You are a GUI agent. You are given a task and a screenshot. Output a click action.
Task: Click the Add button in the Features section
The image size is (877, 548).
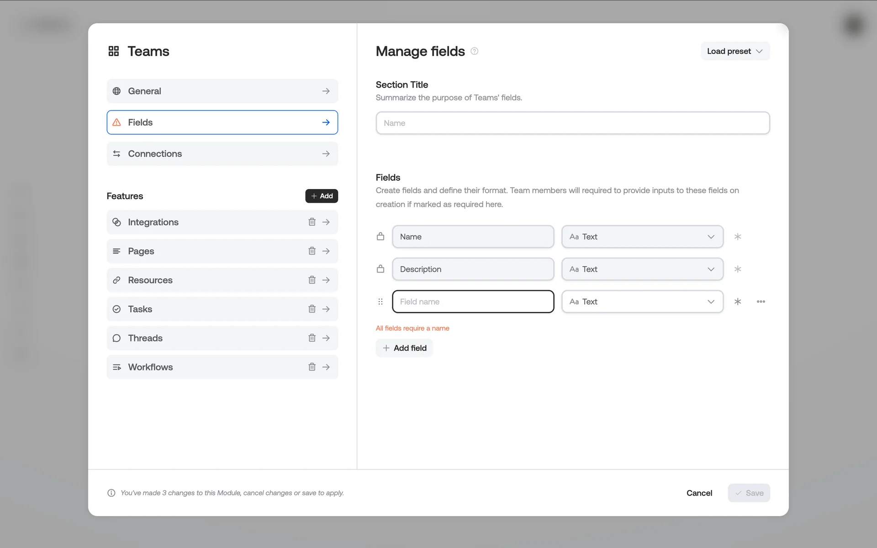322,196
